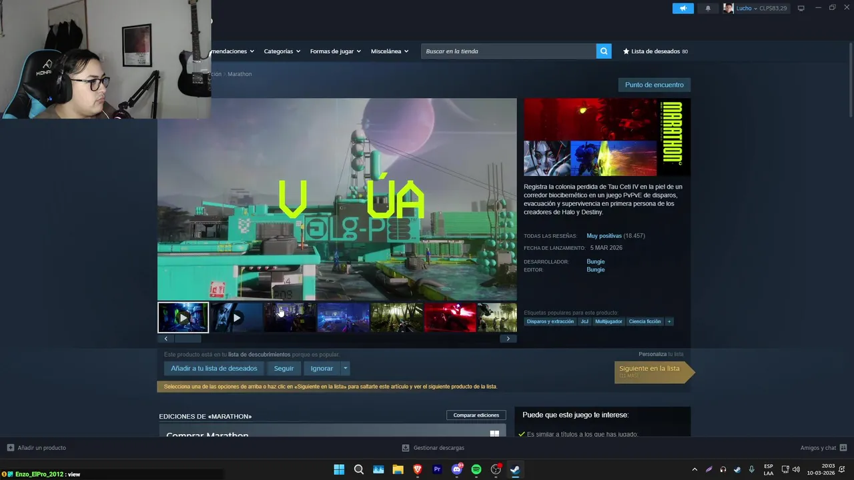This screenshot has width=854, height=480.
Task: Open the Windows Start menu
Action: coord(339,469)
